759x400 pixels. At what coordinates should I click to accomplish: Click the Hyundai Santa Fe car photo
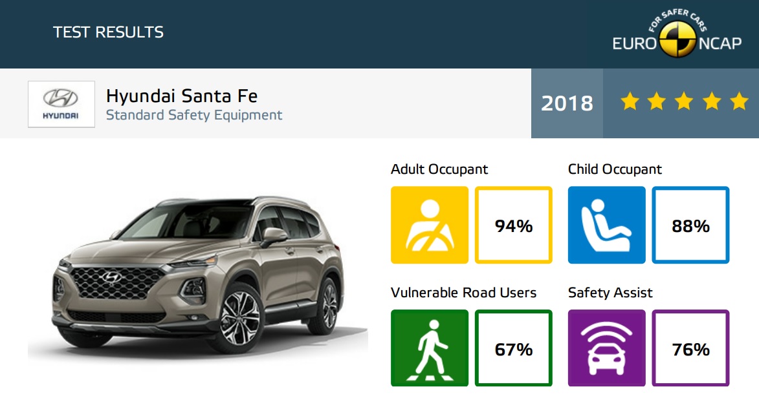click(197, 274)
